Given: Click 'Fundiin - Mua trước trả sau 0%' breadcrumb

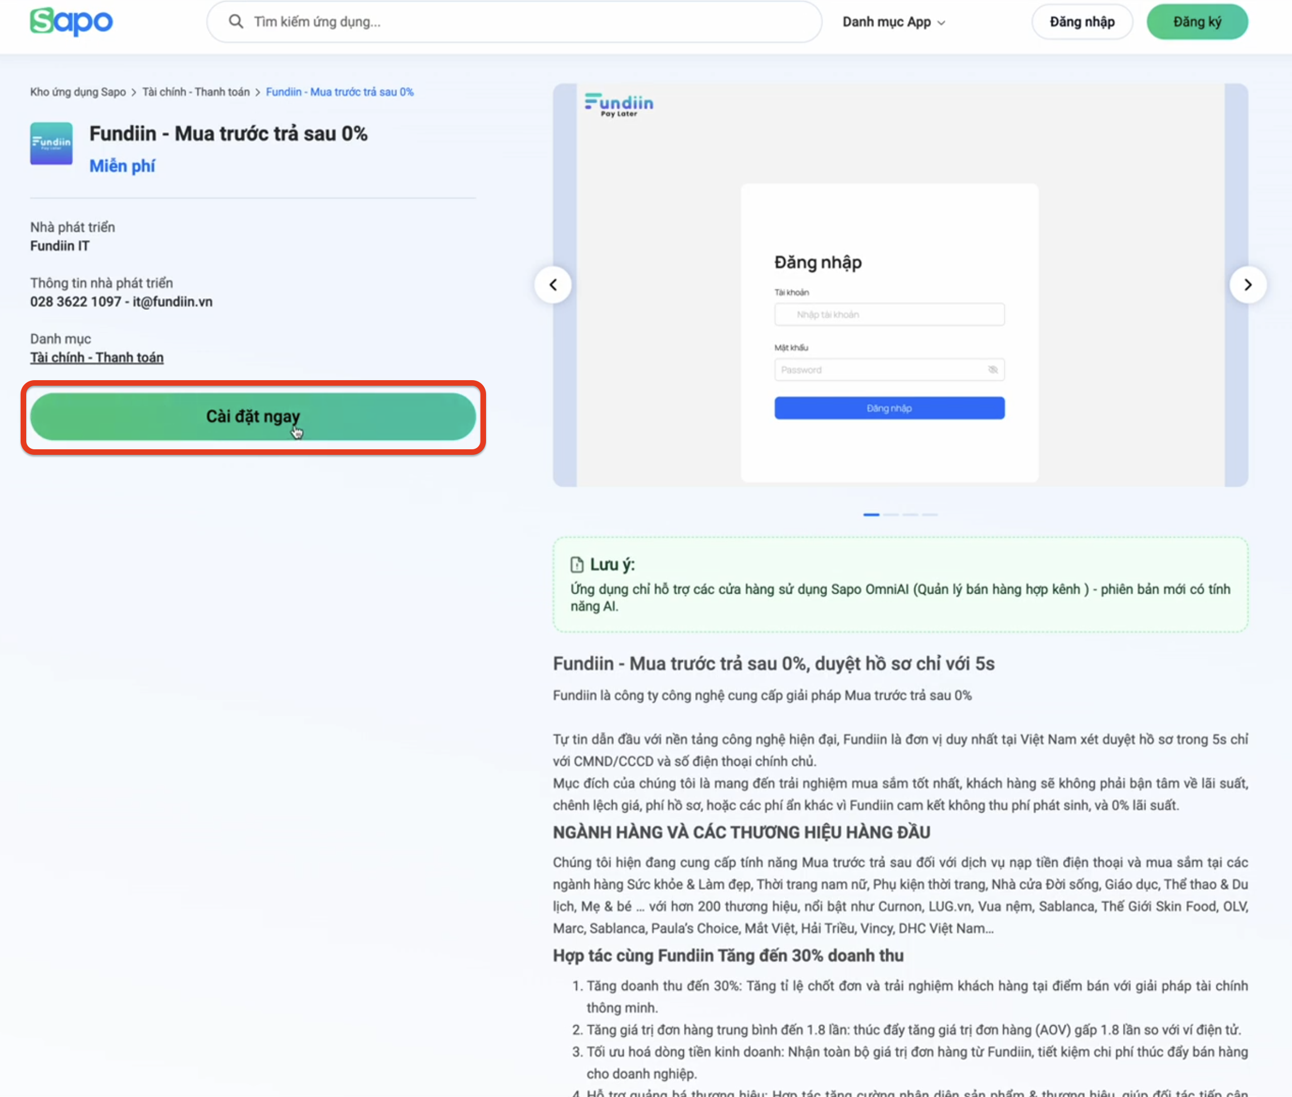Looking at the screenshot, I should (x=339, y=92).
